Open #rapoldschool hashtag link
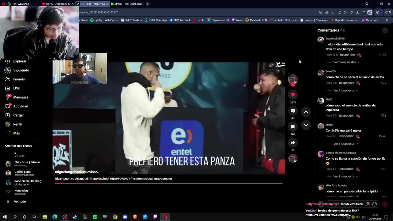 click(x=99, y=179)
